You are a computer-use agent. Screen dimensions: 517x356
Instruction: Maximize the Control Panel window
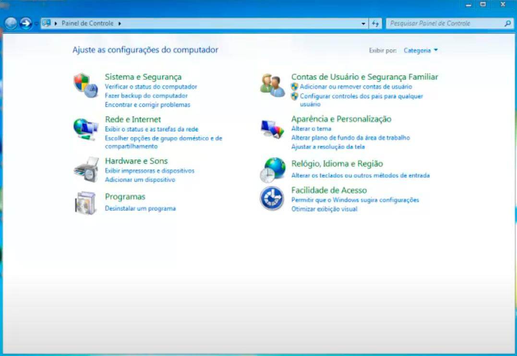point(483,4)
